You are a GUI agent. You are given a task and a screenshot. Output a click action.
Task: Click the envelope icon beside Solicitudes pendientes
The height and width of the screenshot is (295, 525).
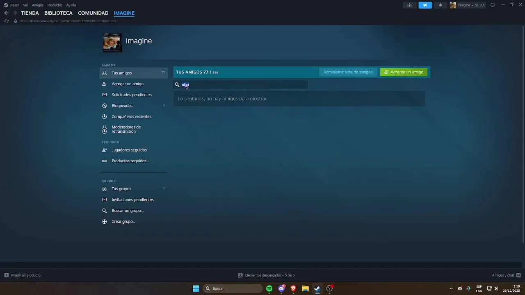click(104, 95)
